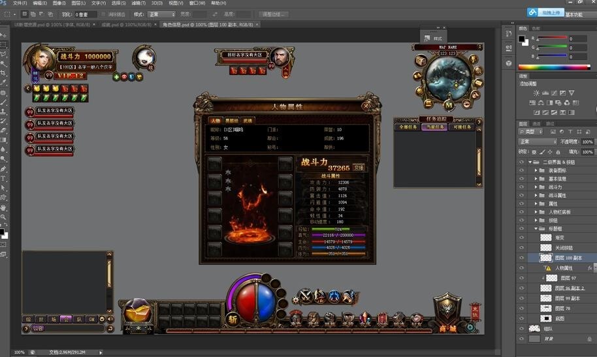Add a Photo Filter adjustment
The width and height of the screenshot is (597, 357).
click(558, 102)
